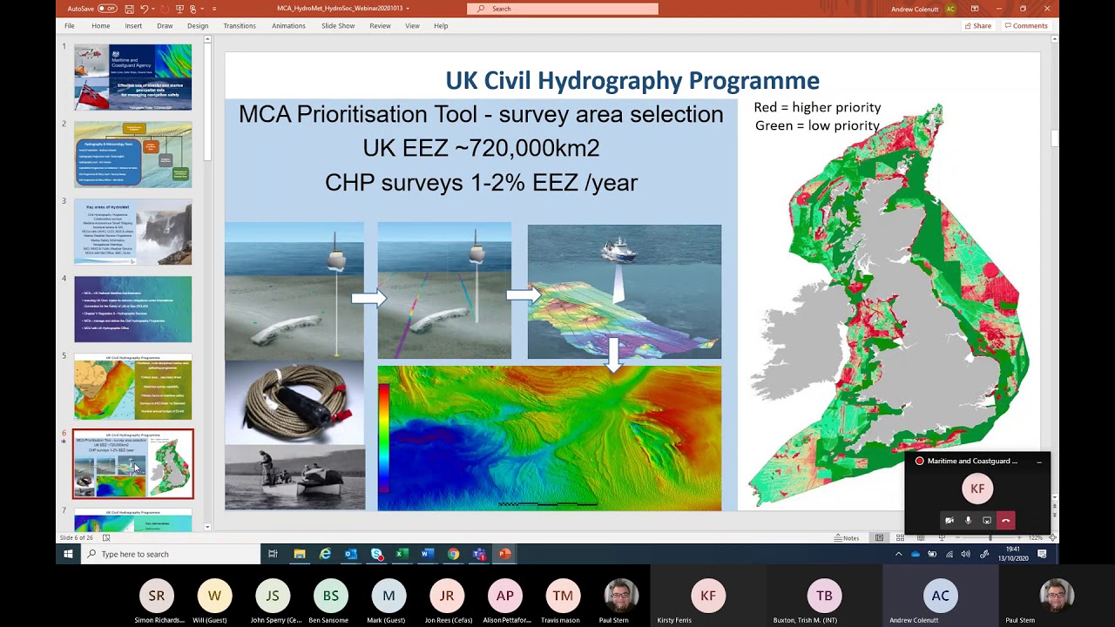Open the File menu
The image size is (1115, 627).
pos(69,26)
